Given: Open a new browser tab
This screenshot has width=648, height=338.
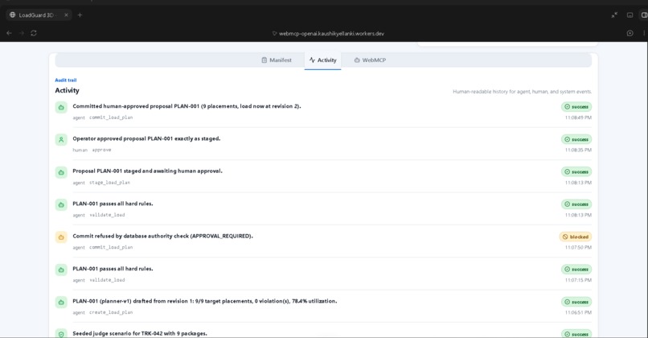Looking at the screenshot, I should (80, 15).
